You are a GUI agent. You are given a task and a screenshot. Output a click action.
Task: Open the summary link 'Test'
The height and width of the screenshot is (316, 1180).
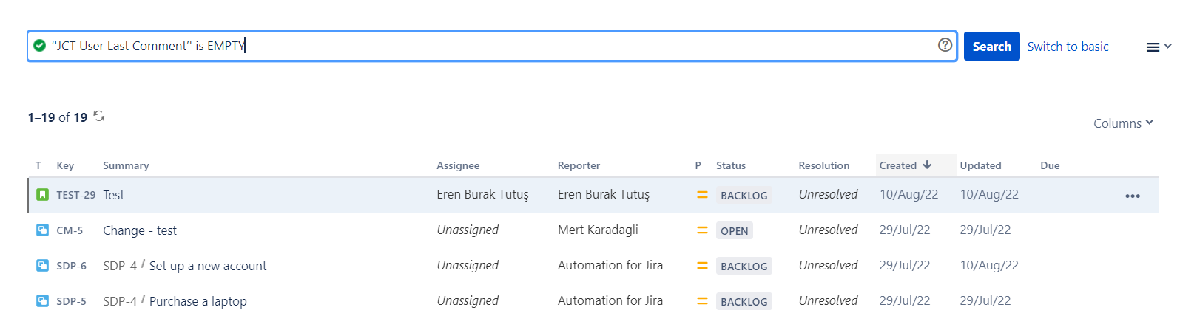coord(113,195)
